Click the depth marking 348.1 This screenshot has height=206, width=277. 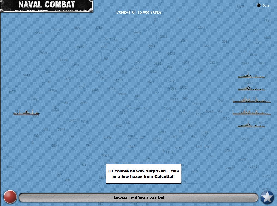pos(46,130)
